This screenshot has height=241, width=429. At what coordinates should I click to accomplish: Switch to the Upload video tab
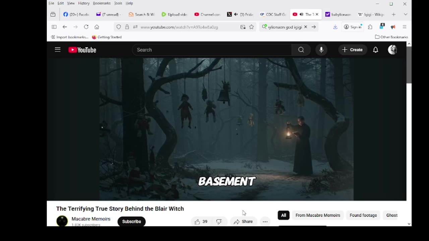point(174,14)
